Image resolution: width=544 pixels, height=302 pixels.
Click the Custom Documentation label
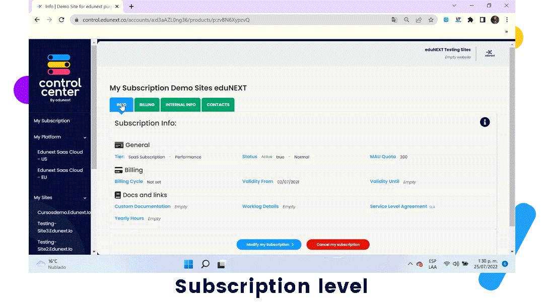pyautogui.click(x=142, y=206)
